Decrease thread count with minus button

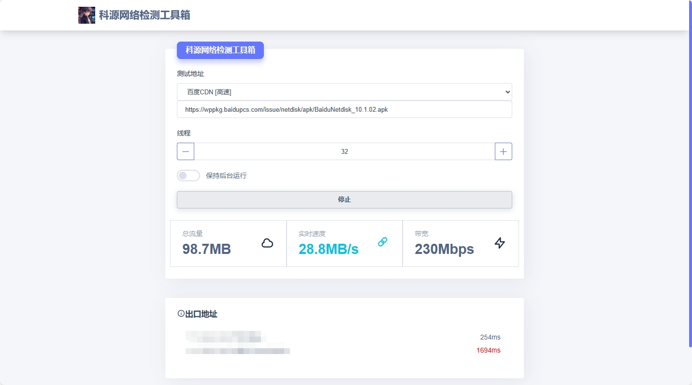(x=186, y=151)
